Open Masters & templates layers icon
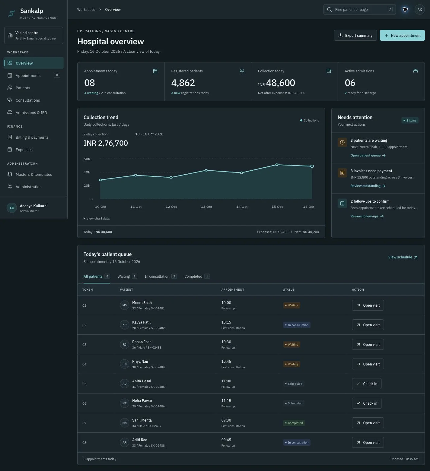The image size is (430, 471). pos(10,174)
